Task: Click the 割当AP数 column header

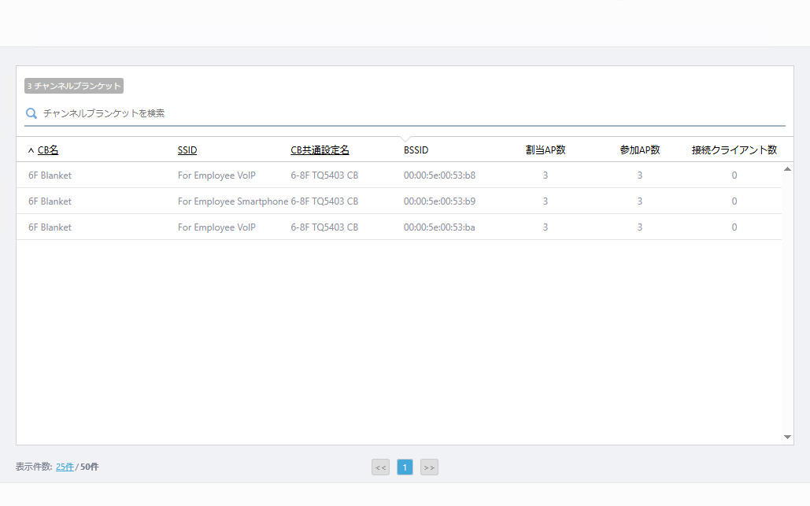Action: (x=546, y=150)
